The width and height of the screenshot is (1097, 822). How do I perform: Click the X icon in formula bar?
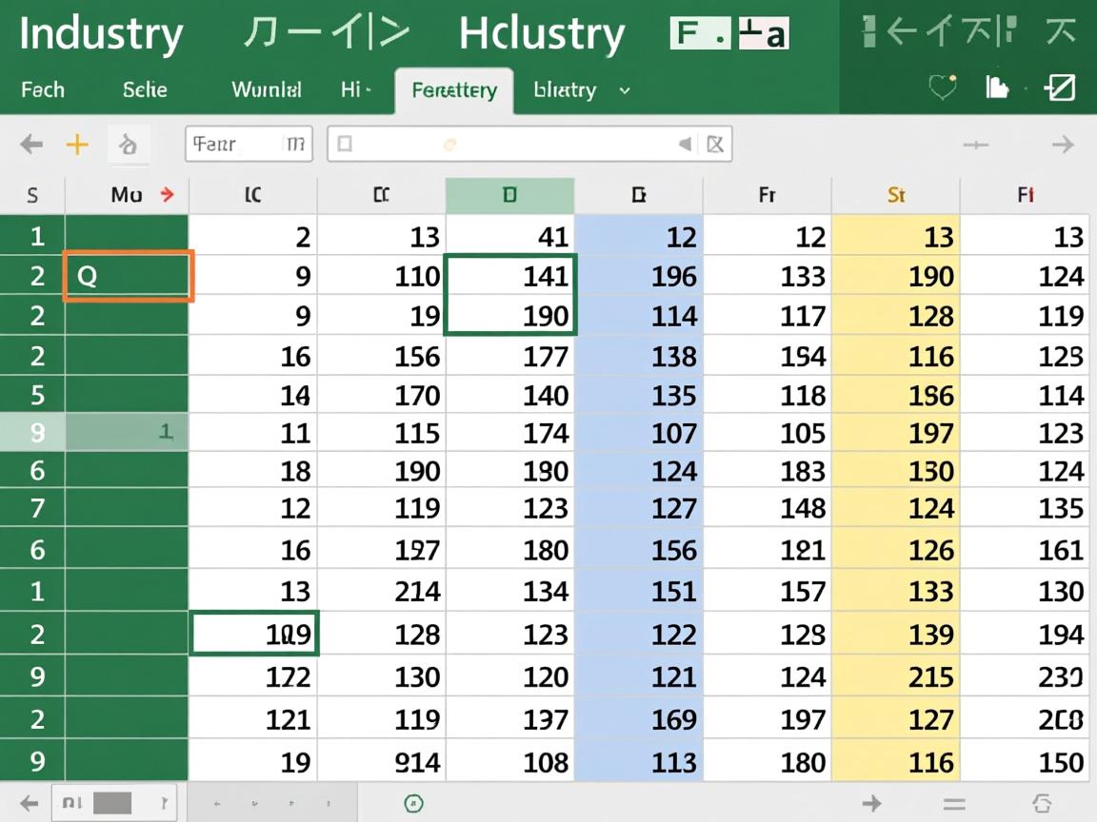pos(715,145)
